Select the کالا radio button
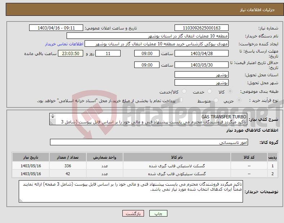The image size is (284, 223). [230, 91]
